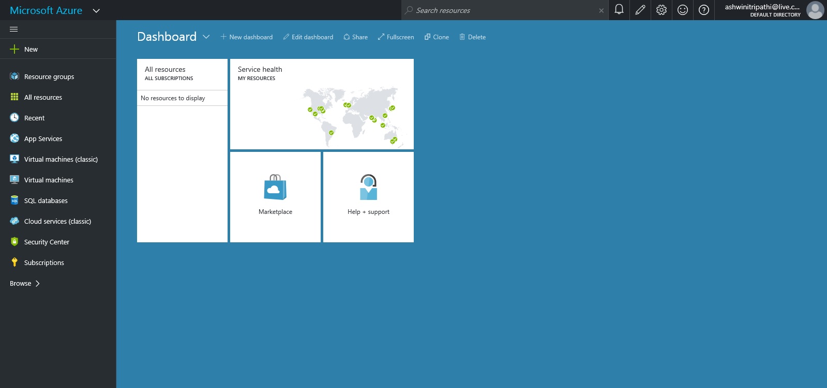This screenshot has width=827, height=388.
Task: Click the pencil edit icon in top bar
Action: point(640,10)
